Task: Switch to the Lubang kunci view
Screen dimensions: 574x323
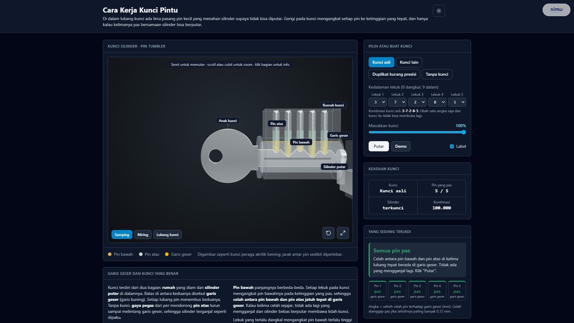Action: coord(167,234)
